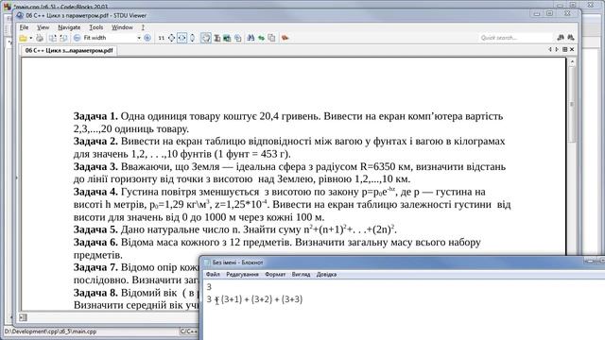Image resolution: width=605 pixels, height=340 pixels.
Task: Rotate the page right from the toolbar
Action: (63, 38)
